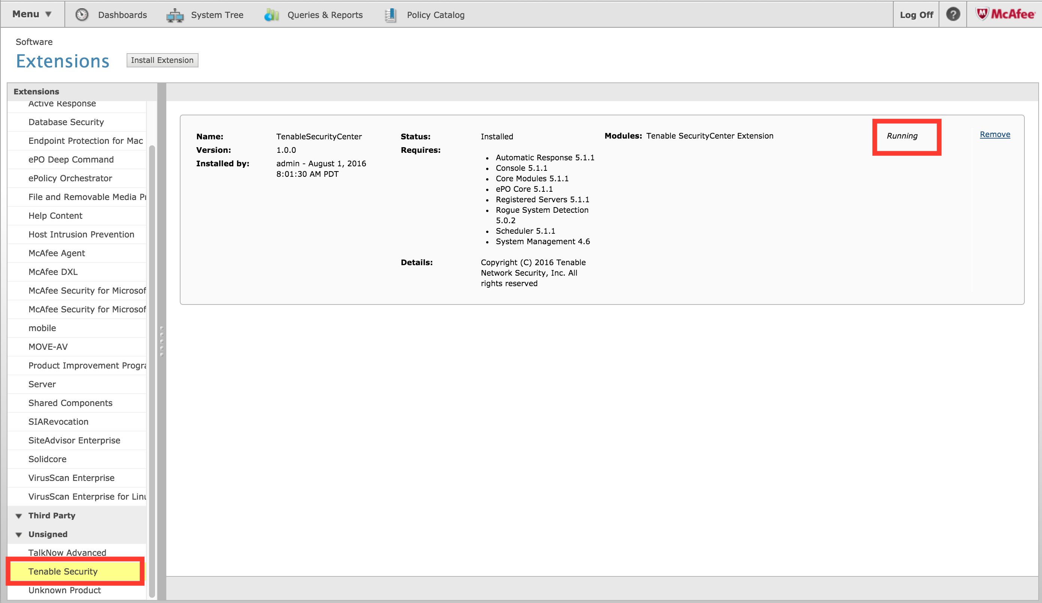The width and height of the screenshot is (1042, 603).
Task: Click the Rogue System Detection requirement
Action: point(542,215)
